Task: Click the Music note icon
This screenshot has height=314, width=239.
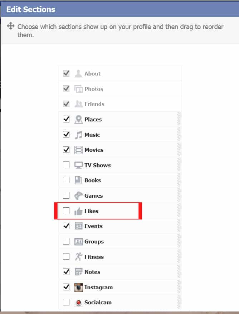Action: (x=78, y=135)
